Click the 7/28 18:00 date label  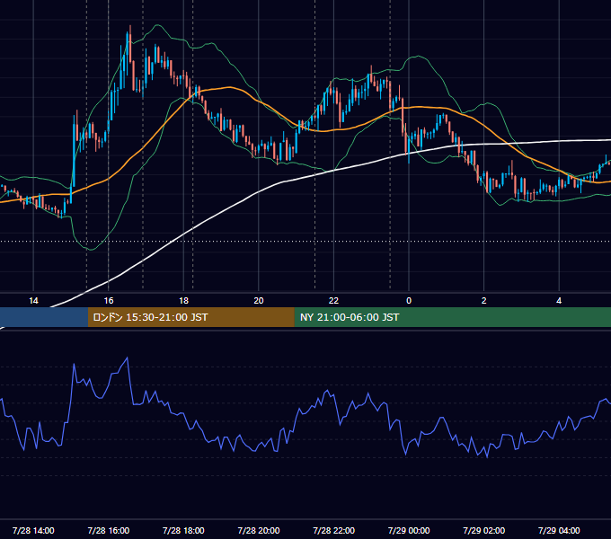point(183,530)
